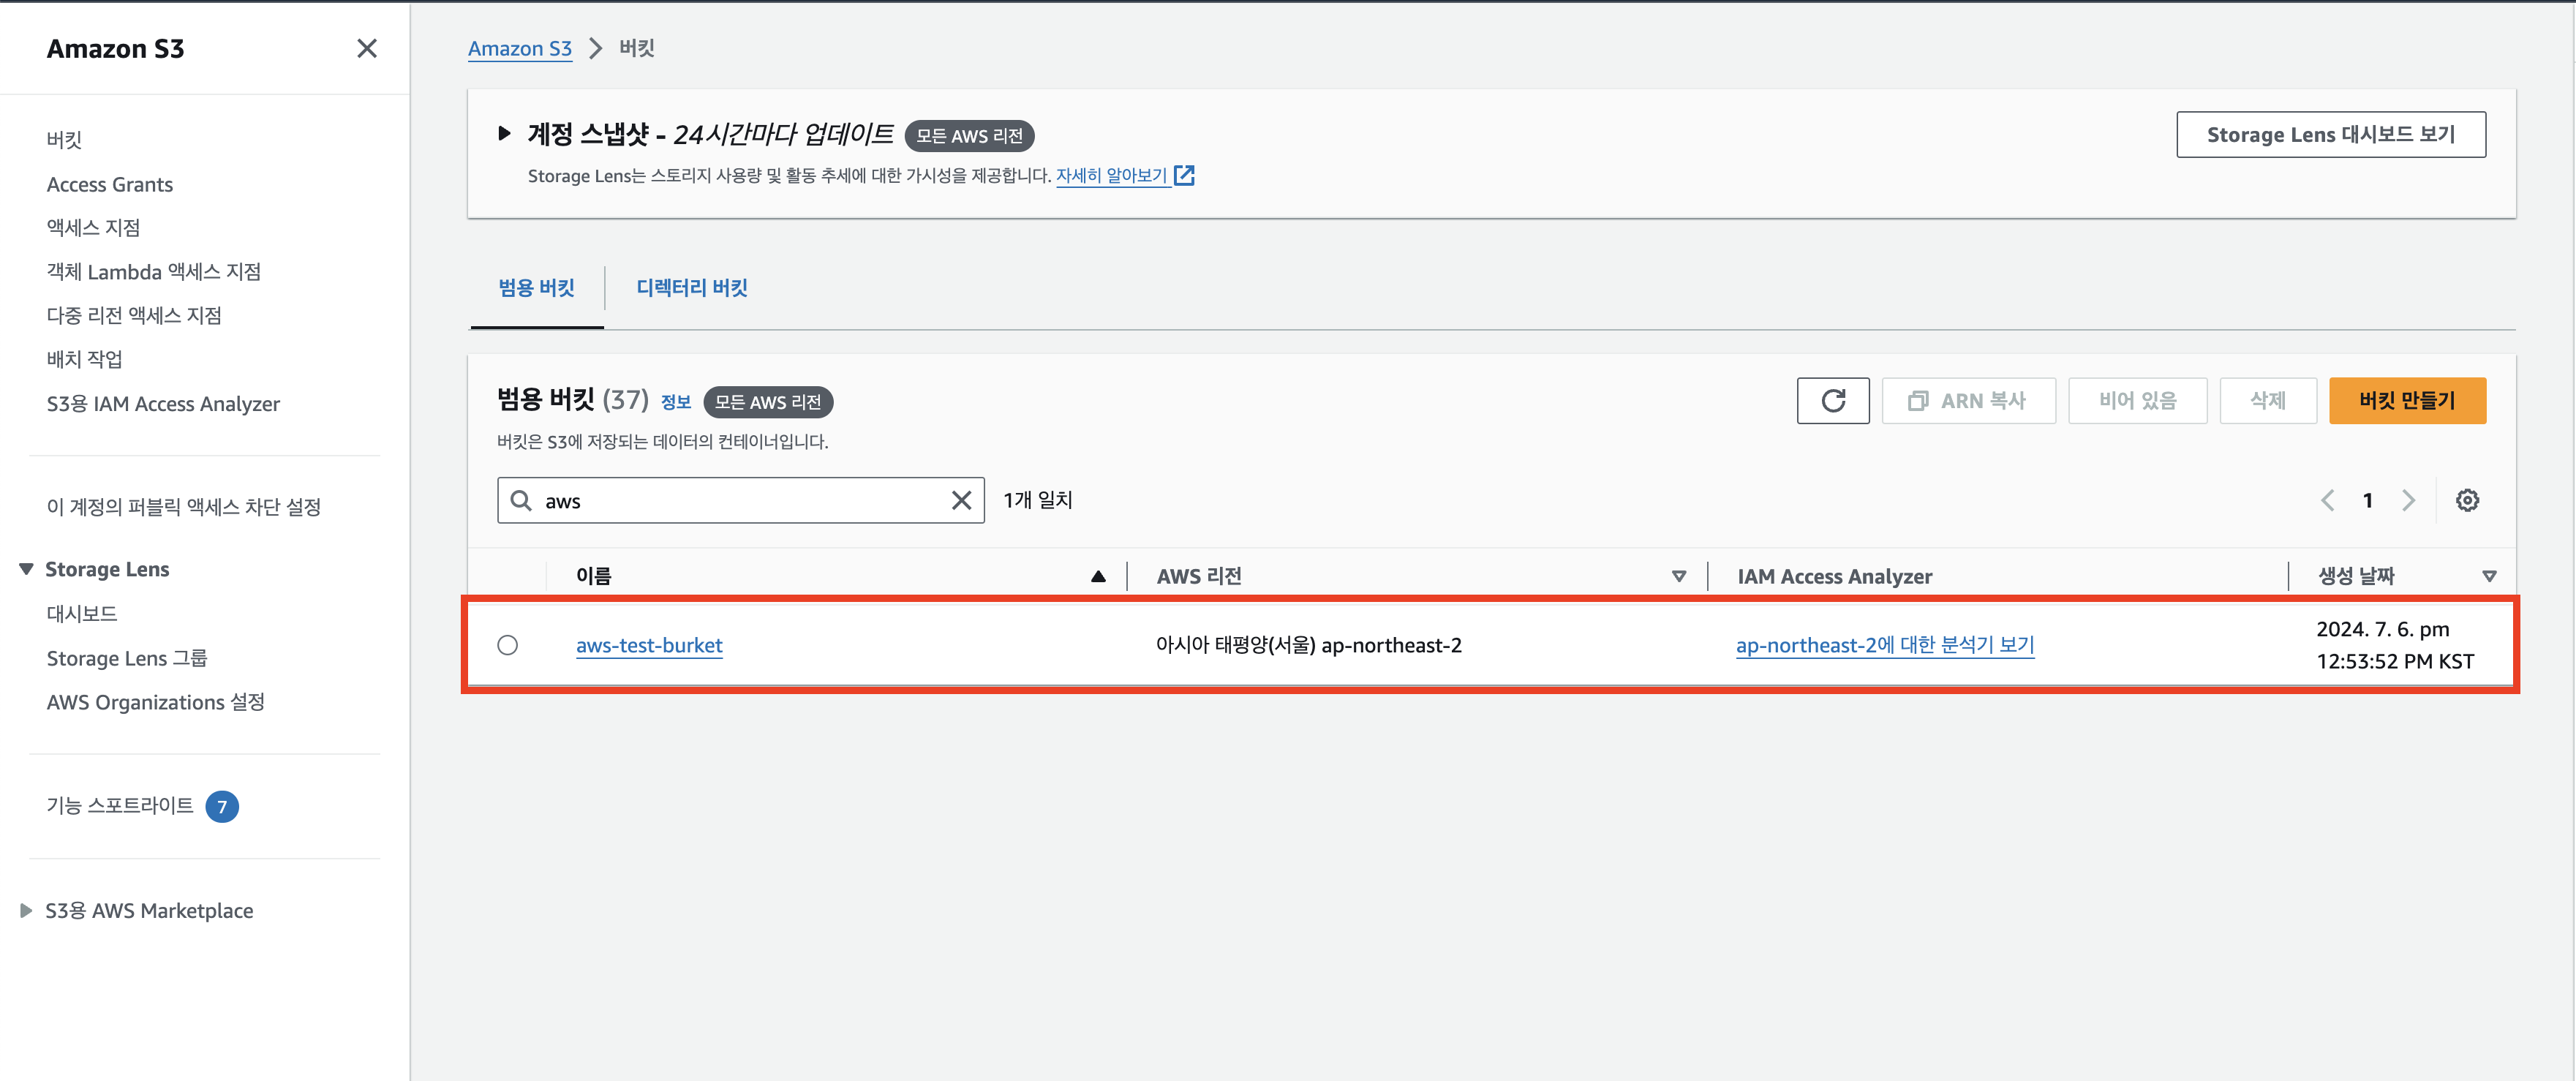Click the 버킷 만들기 button
2576x1081 pixels.
[2407, 401]
